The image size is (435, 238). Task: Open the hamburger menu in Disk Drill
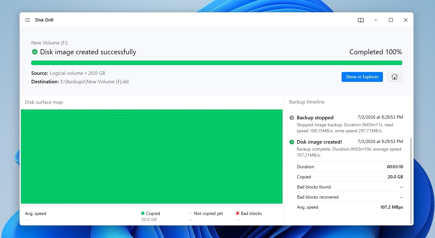click(x=27, y=20)
